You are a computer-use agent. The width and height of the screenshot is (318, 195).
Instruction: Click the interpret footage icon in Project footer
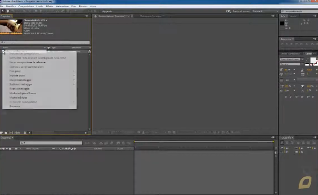tap(2, 133)
